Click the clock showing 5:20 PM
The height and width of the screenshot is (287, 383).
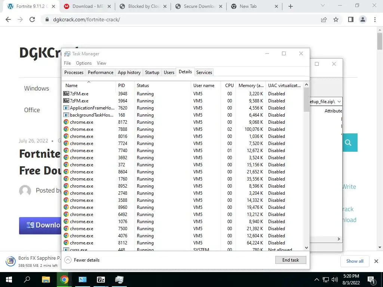coord(351,276)
